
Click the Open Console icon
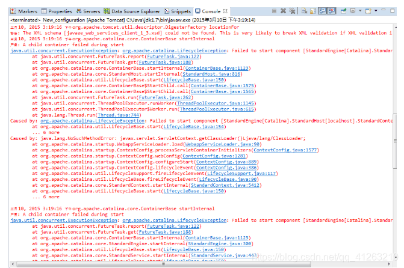click(368, 11)
